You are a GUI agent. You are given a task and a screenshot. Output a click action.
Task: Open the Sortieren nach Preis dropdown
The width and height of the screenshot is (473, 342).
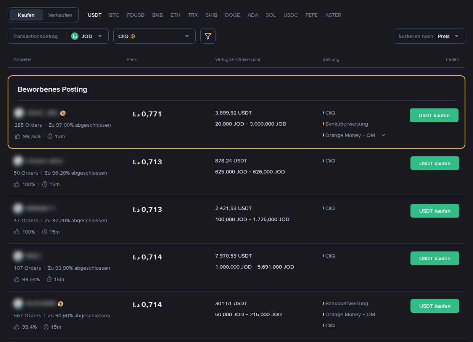pyautogui.click(x=430, y=36)
